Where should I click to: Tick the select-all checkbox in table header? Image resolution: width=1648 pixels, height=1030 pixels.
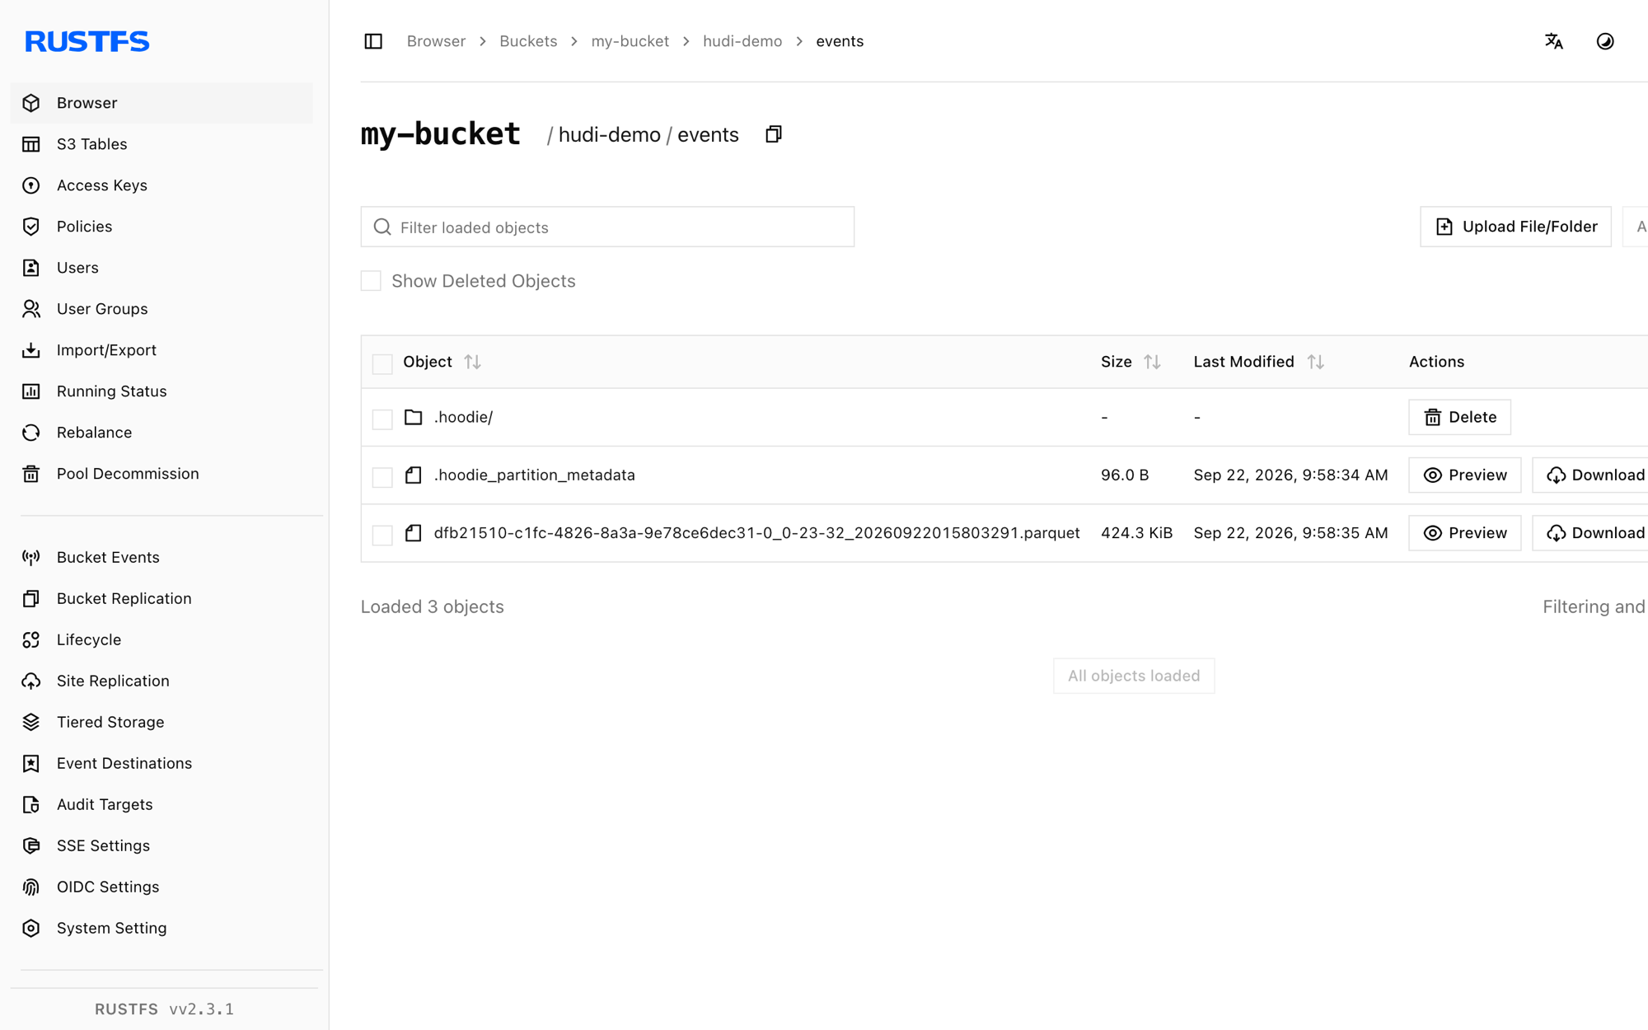[x=382, y=363]
